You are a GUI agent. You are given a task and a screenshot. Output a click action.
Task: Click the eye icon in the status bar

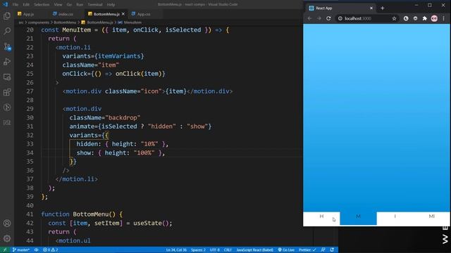coord(36,250)
